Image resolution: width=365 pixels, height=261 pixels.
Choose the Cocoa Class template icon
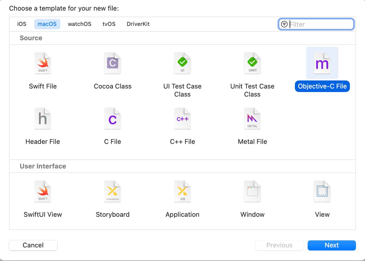(113, 63)
